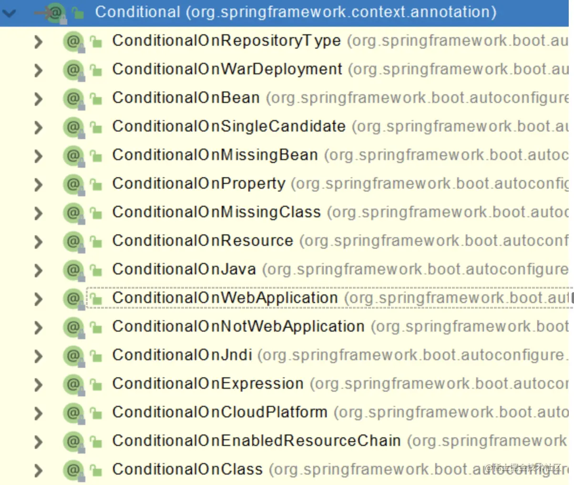Screen dimensions: 574x485
Task: Select the ConditionalOnClass name text
Action: coord(187,470)
